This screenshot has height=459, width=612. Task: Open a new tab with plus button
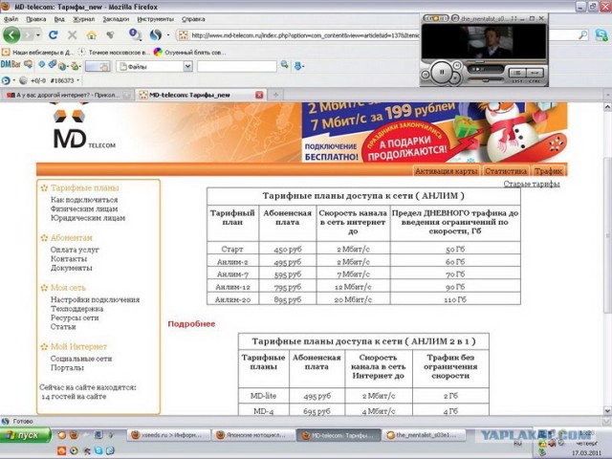point(275,95)
